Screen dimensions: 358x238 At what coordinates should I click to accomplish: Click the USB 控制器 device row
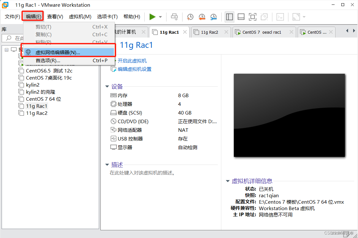coord(164,139)
